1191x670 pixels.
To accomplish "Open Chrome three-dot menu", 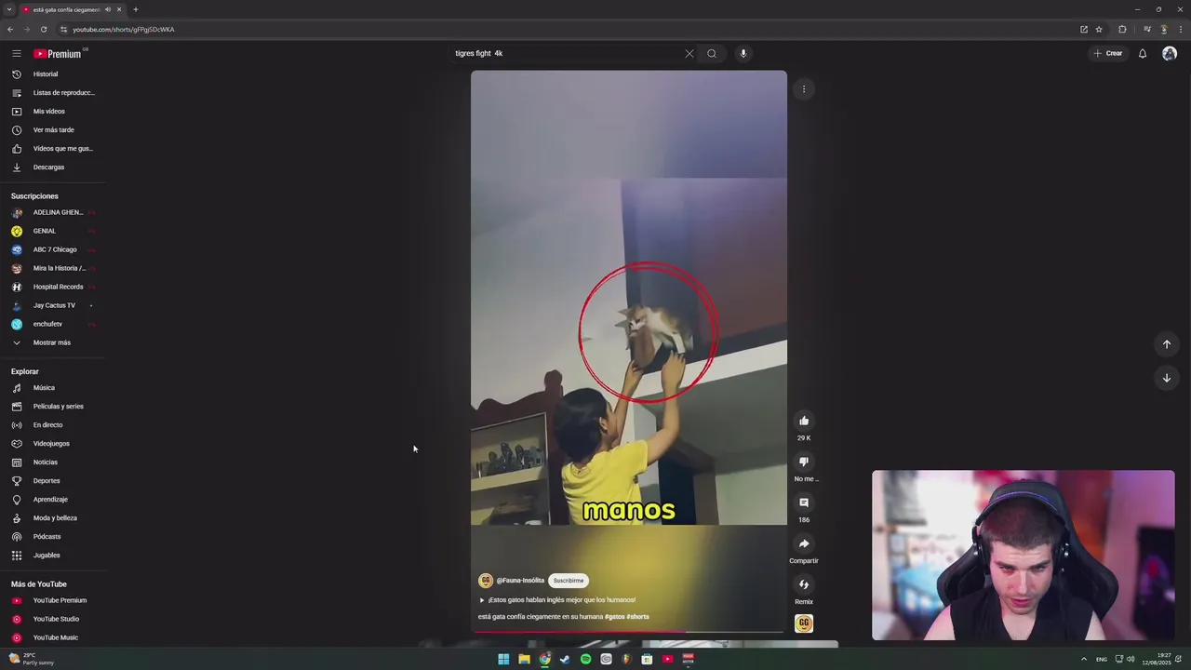I will (1181, 29).
